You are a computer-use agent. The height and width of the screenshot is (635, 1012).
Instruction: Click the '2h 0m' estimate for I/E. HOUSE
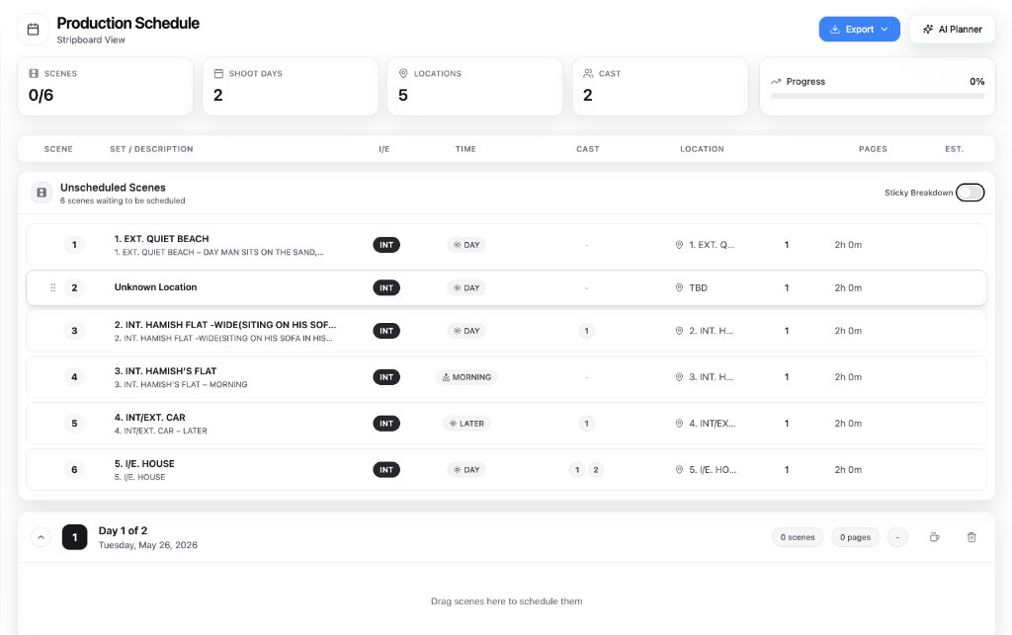848,470
